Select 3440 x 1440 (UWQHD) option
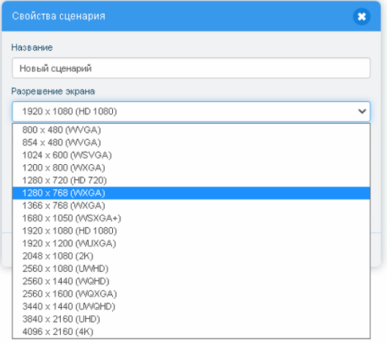The height and width of the screenshot is (343, 387). pyautogui.click(x=191, y=306)
